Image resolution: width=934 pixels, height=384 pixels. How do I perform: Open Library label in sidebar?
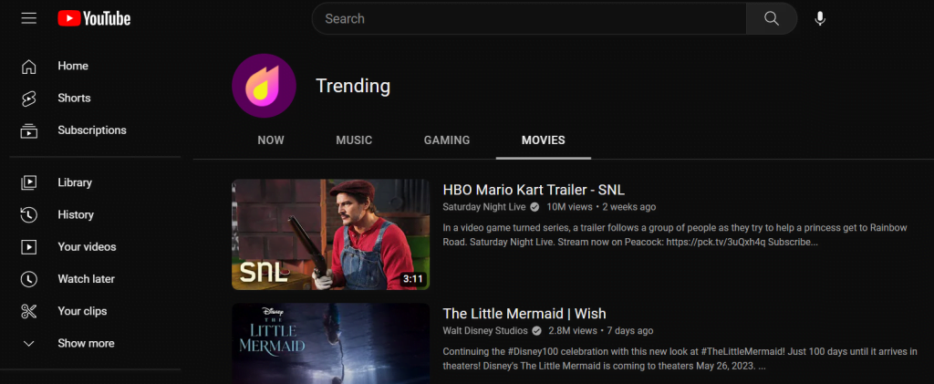click(75, 182)
